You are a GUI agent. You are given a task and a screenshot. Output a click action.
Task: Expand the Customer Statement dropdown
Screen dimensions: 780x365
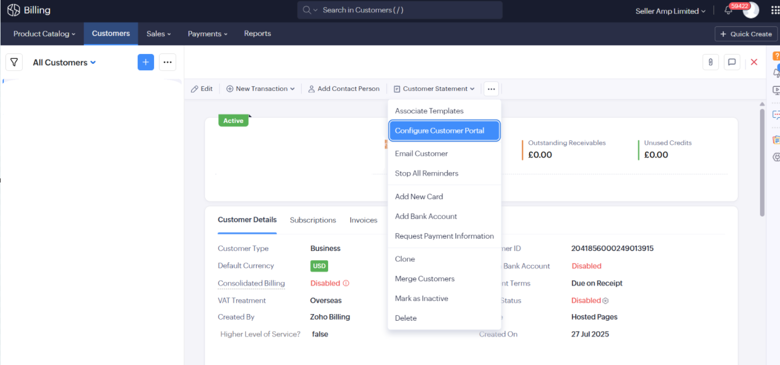434,89
